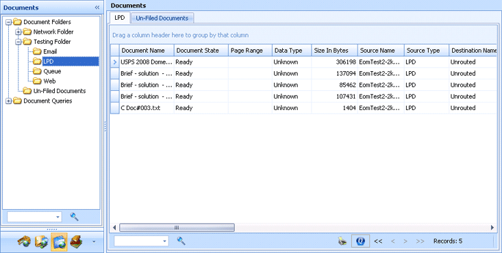Select the Queue folder in tree
Screen dimensions: 502x253
pyautogui.click(x=52, y=71)
